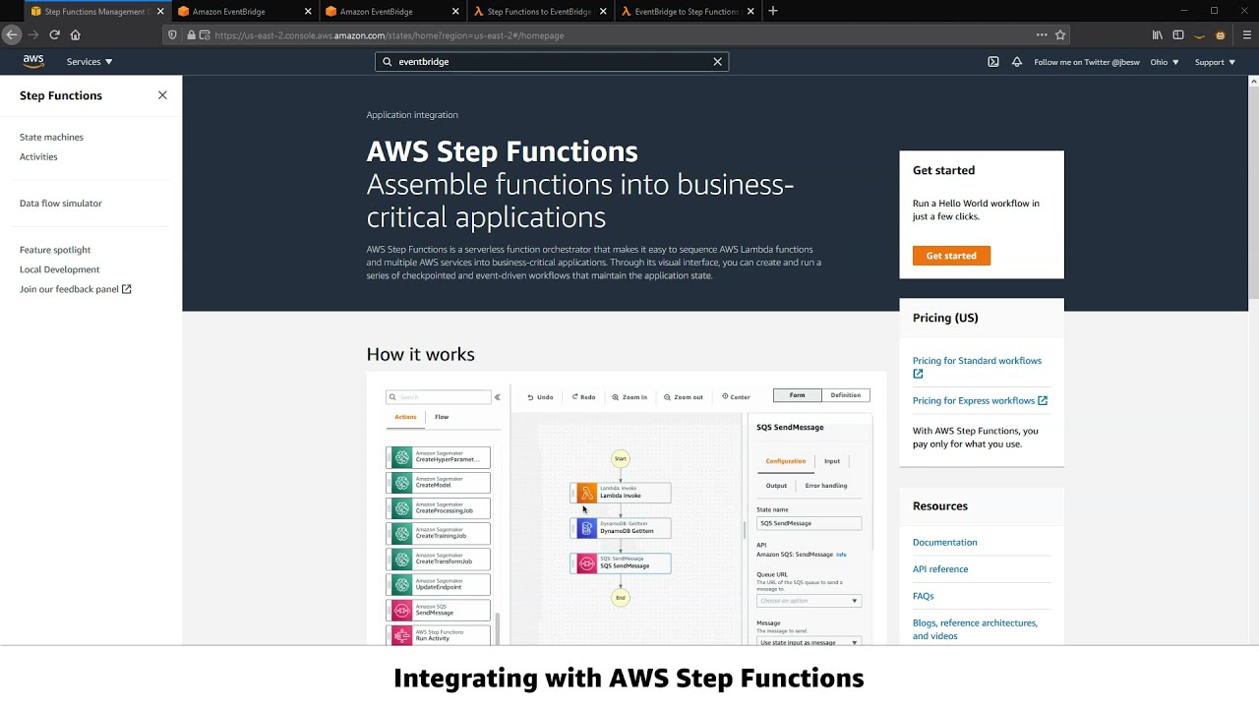Viewport: 1259px width, 708px height.
Task: Toggle the Firefox sidebar icon
Action: pyautogui.click(x=1178, y=34)
